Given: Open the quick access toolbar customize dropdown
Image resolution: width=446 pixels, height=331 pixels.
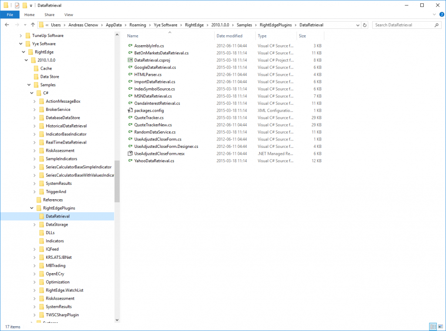Looking at the screenshot, I should click(31, 5).
